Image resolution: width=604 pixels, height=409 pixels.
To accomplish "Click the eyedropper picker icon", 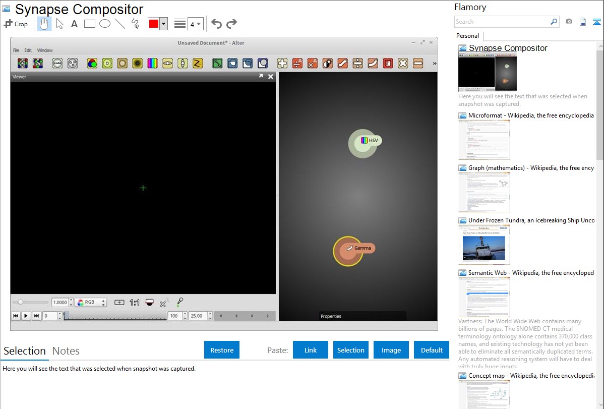I will click(x=179, y=302).
